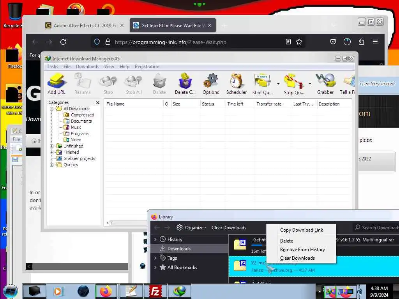Image resolution: width=399 pixels, height=299 pixels.
Task: Choose Clear Downloads in context menu
Action: [301, 259]
